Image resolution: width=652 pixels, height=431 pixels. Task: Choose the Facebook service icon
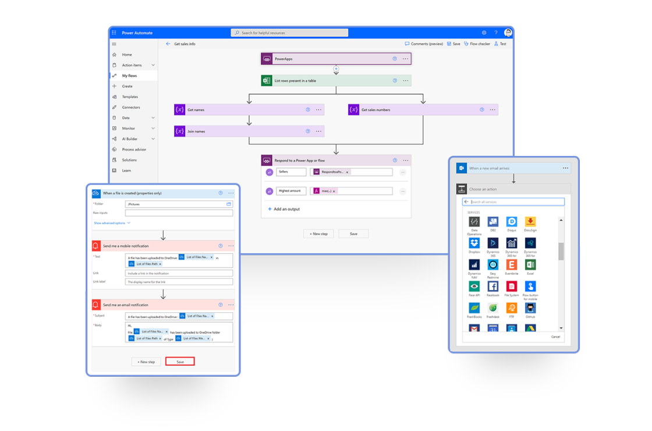click(x=493, y=286)
